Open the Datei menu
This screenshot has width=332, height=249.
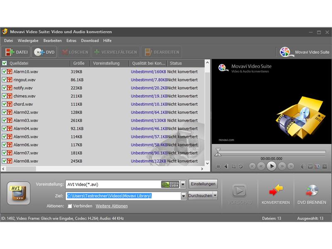[x=8, y=40]
